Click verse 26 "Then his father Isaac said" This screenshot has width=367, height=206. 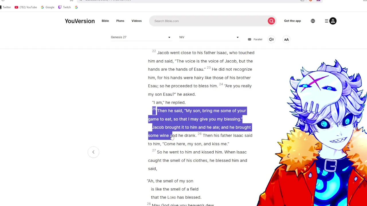(x=227, y=136)
